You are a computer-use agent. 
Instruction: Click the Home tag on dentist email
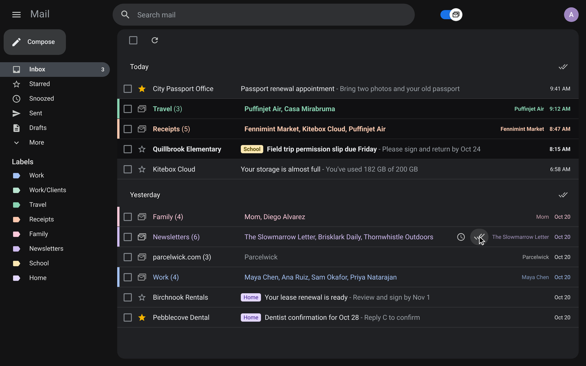click(x=251, y=318)
